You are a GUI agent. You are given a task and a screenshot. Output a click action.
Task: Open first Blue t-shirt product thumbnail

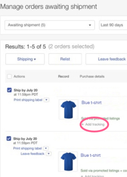pyautogui.click(x=68, y=109)
